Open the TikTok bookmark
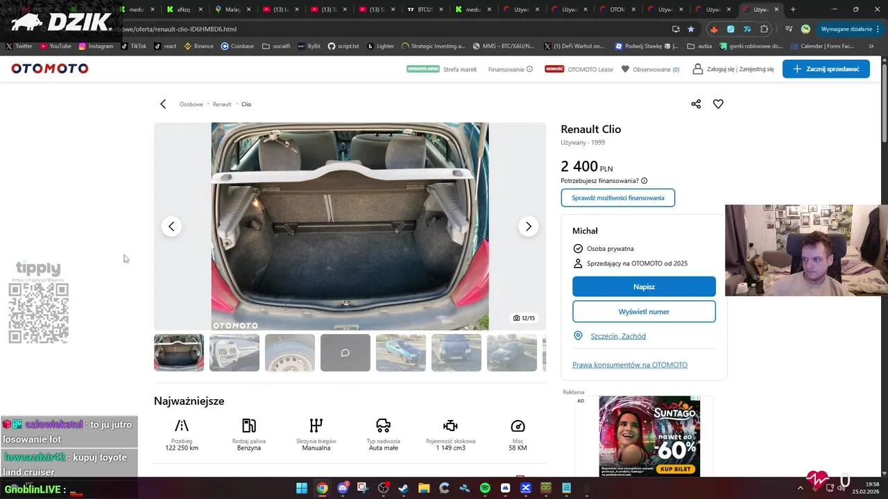This screenshot has height=499, width=888. pyautogui.click(x=134, y=46)
